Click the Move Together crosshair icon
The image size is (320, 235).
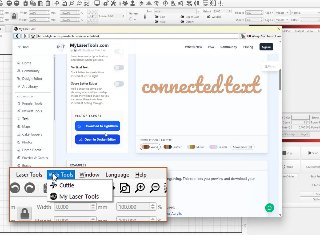pyautogui.click(x=221, y=3)
